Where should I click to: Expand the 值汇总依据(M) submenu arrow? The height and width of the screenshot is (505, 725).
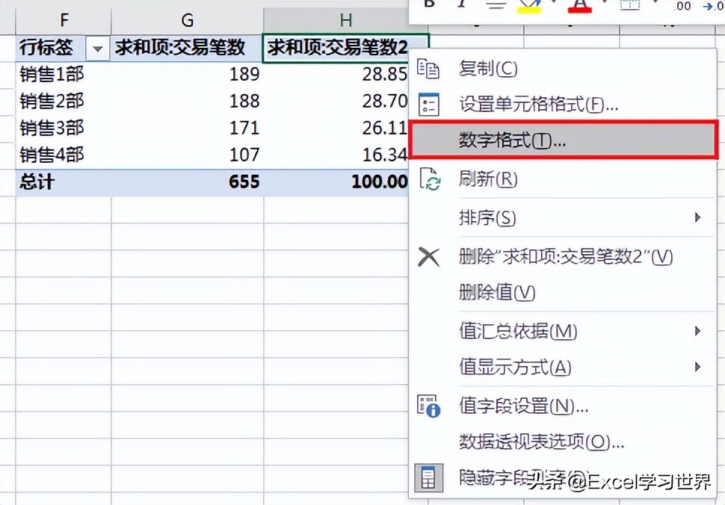(x=697, y=331)
